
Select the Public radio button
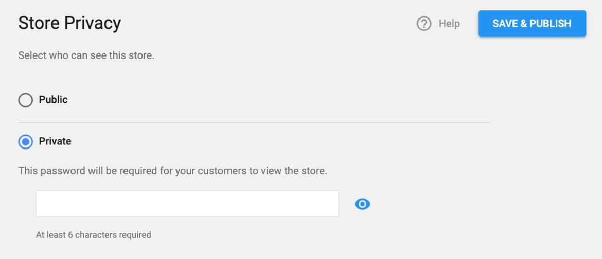click(26, 100)
